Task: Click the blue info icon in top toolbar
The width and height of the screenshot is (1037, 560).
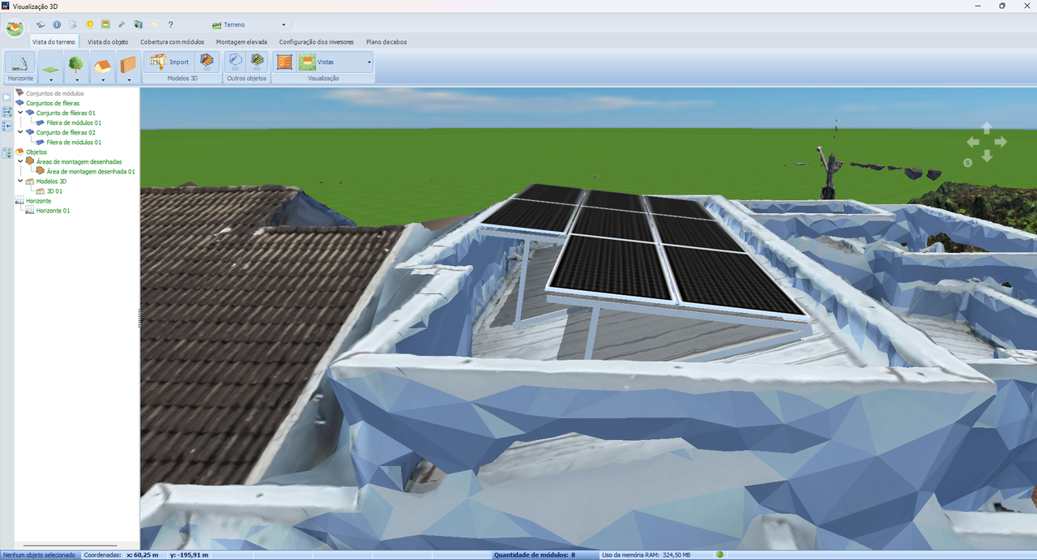Action: tap(57, 24)
